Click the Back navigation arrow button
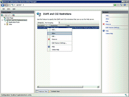Viewport: 129px width, 97px height. 3,5
